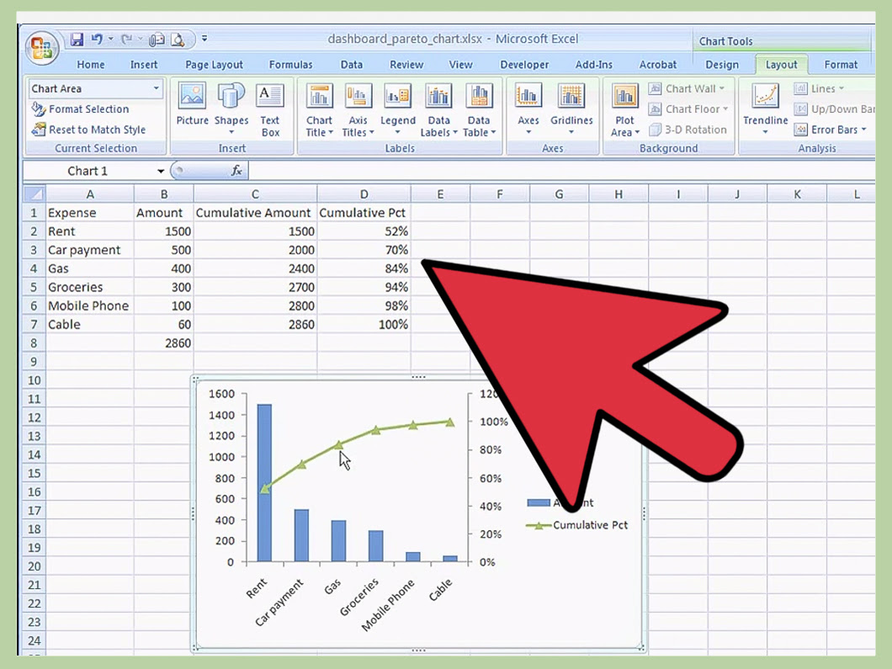The width and height of the screenshot is (892, 669).
Task: Open the View tab
Action: (x=460, y=65)
